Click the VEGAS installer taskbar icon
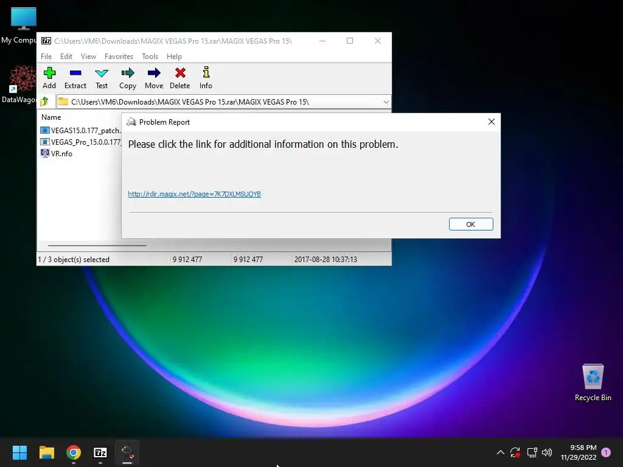This screenshot has width=623, height=467. (x=127, y=452)
